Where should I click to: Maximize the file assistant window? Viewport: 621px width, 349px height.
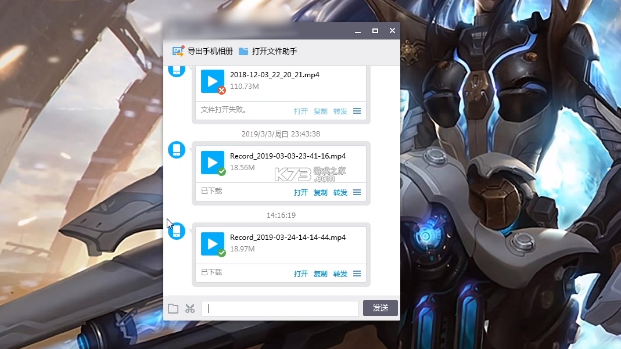375,31
